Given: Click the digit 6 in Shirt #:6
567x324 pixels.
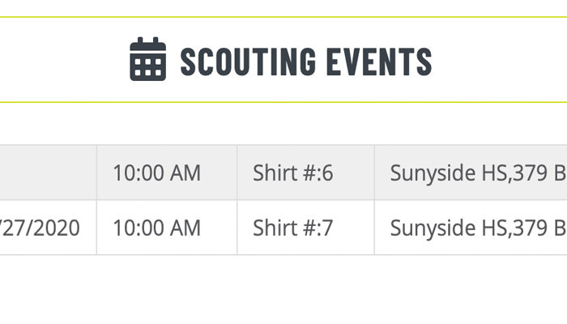Looking at the screenshot, I should [327, 173].
